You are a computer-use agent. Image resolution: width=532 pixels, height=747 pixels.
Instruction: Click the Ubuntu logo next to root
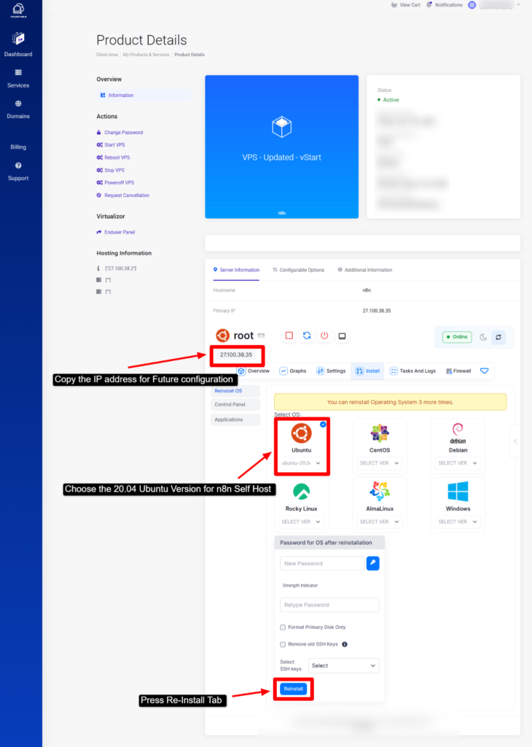[222, 336]
